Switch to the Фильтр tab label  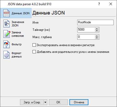coord(16,44)
